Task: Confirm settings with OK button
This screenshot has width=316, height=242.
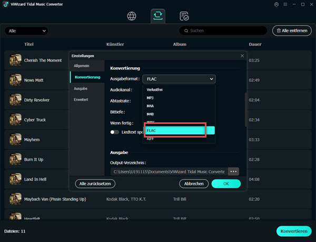Action: click(226, 184)
